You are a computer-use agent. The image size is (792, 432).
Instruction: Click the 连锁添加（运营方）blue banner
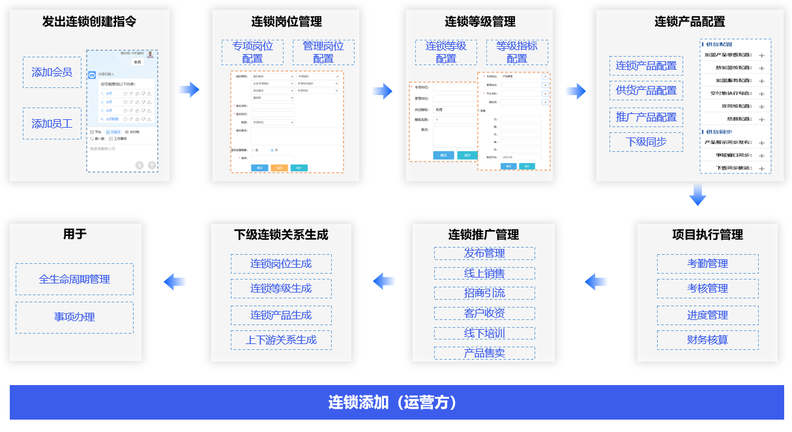396,403
